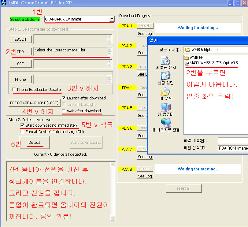Click the UMDL GrandPrix title bar icon
The height and width of the screenshot is (227, 248).
pyautogui.click(x=3, y=3)
